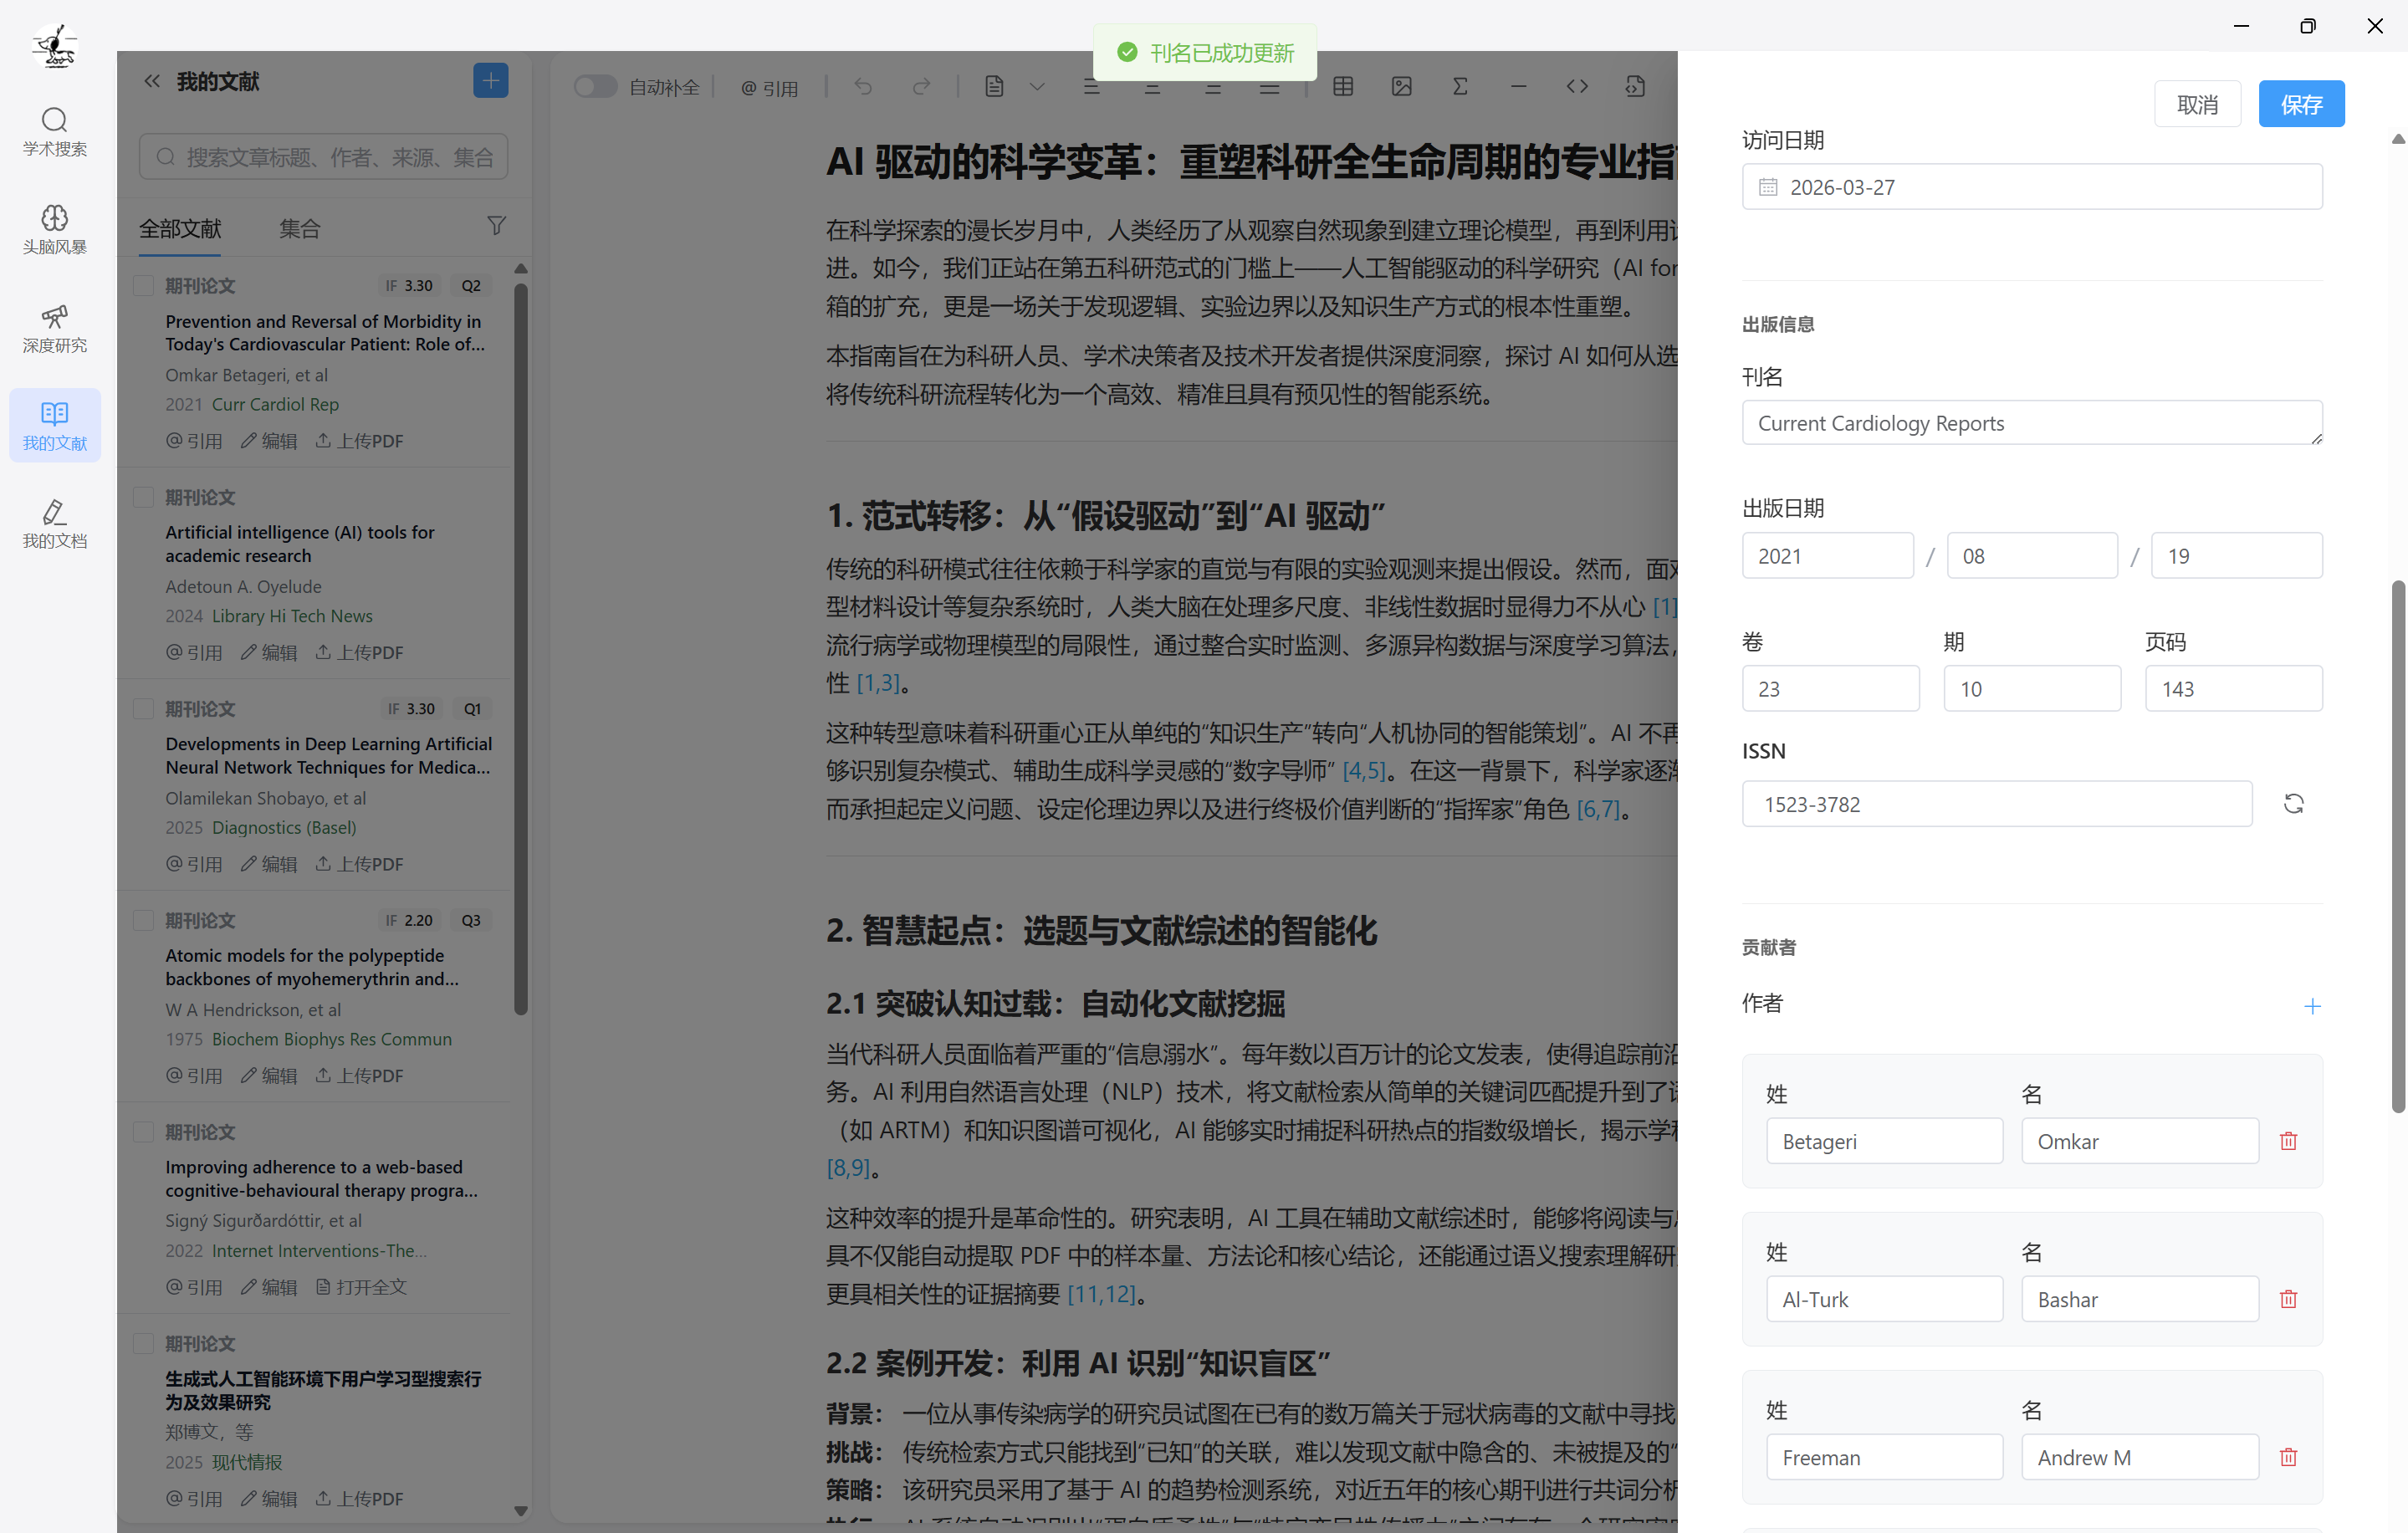This screenshot has width=2408, height=1533.
Task: Open Curr Cardiol Rep journal link
Action: (x=275, y=404)
